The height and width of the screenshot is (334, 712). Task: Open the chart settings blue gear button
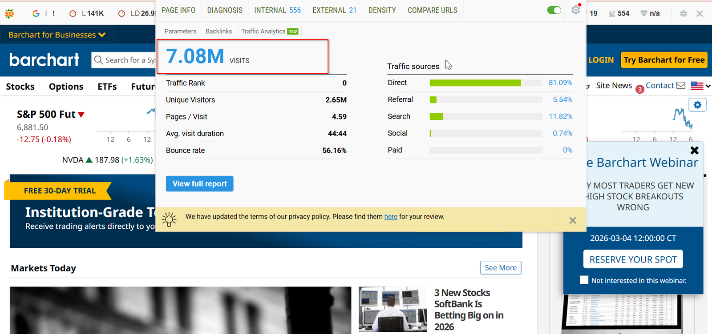697,105
